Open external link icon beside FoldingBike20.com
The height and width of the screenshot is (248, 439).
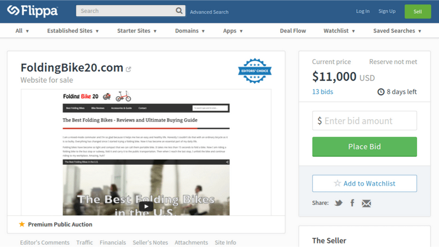(128, 69)
